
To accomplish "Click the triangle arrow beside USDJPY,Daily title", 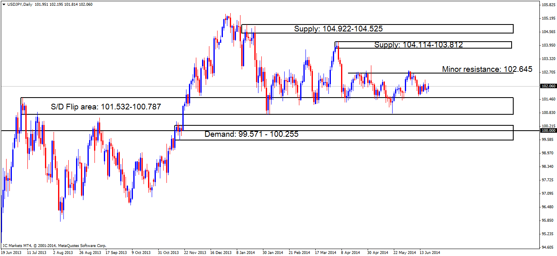I will click(x=4, y=4).
